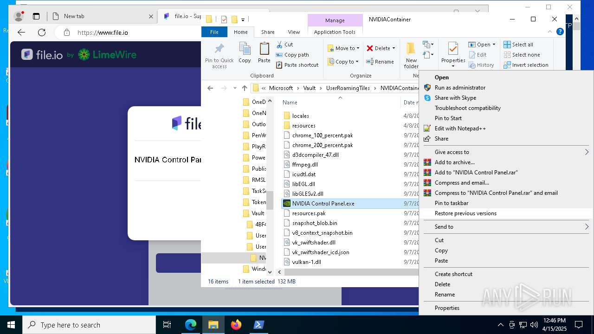
Task: Click Select none in ribbon
Action: (522, 55)
